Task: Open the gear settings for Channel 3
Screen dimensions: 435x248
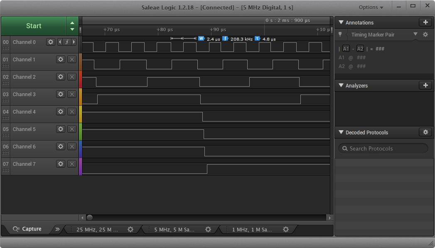Action: tap(61, 94)
